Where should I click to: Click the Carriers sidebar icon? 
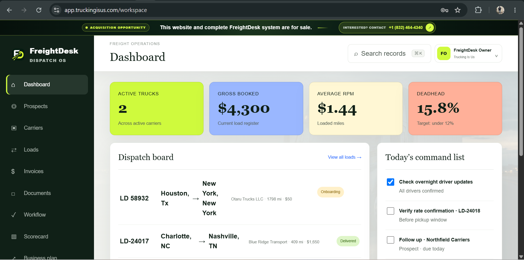pyautogui.click(x=14, y=128)
